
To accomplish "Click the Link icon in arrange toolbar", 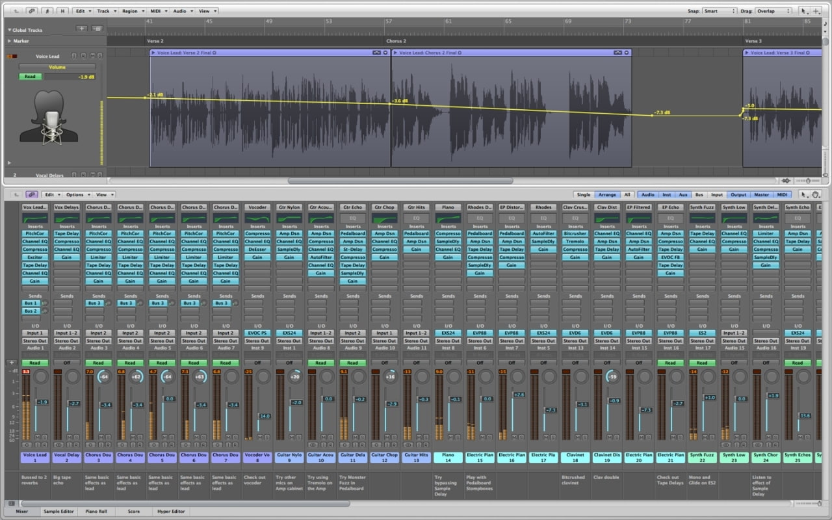I will [32, 11].
